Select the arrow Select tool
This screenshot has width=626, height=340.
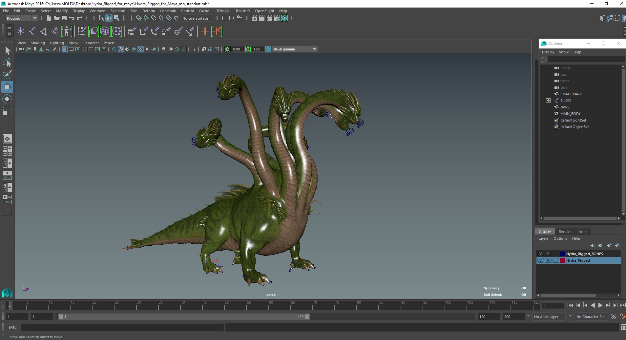coord(7,50)
